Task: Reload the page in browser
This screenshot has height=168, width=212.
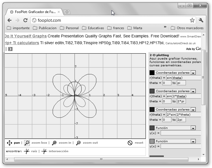Action: (x=25, y=20)
